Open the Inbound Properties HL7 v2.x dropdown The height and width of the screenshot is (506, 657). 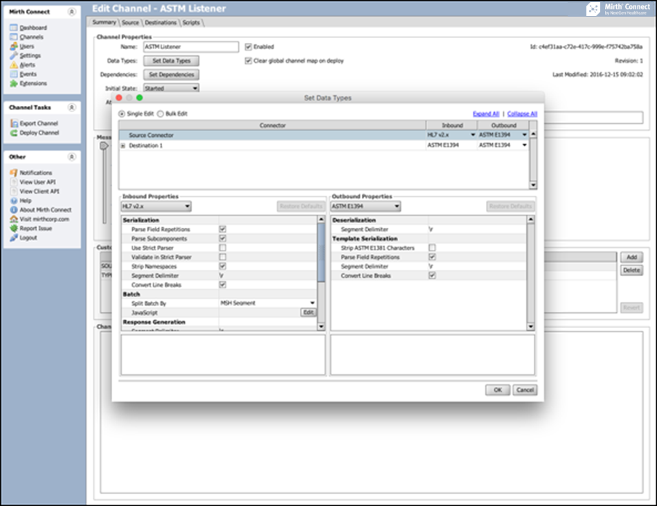[156, 206]
